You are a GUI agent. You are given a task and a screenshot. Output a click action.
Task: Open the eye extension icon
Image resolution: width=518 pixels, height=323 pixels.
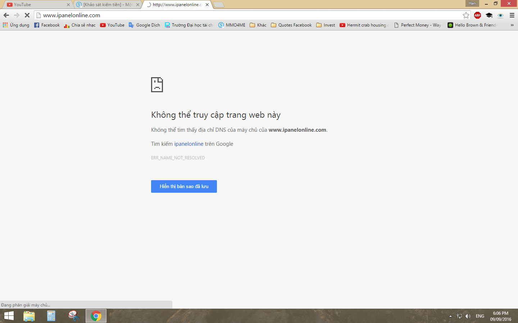(x=500, y=15)
